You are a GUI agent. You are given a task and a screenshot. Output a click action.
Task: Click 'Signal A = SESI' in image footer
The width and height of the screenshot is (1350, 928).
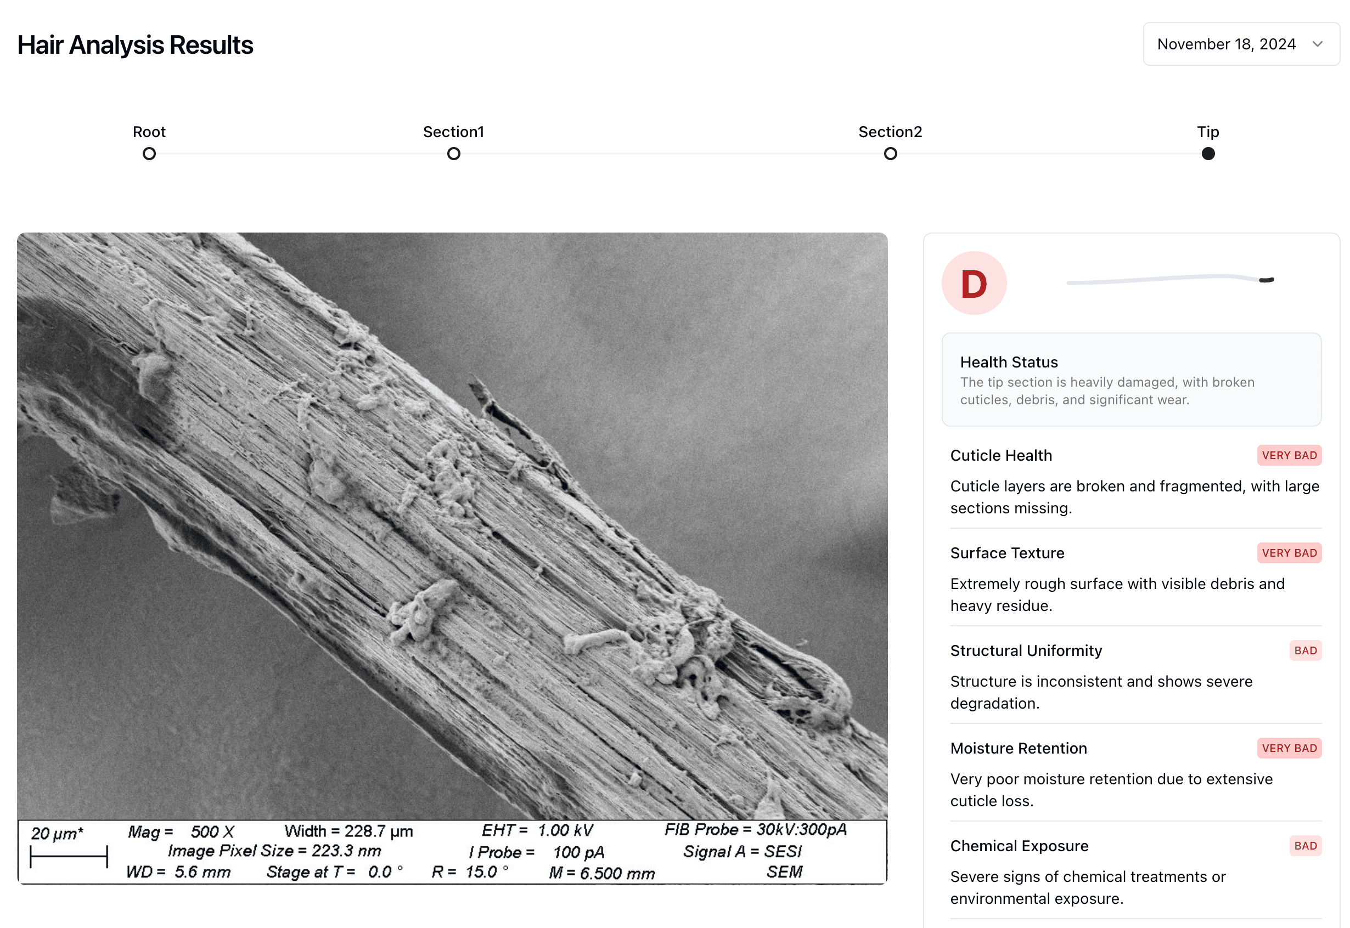(742, 852)
